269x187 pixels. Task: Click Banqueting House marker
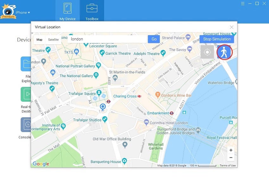click(x=124, y=161)
